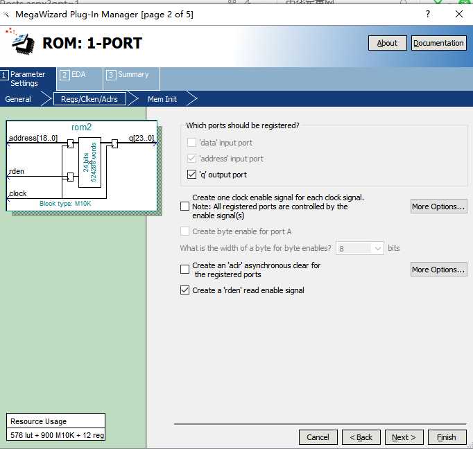The height and width of the screenshot is (449, 473).
Task: Toggle the 'q' output port checkbox
Action: click(x=191, y=174)
